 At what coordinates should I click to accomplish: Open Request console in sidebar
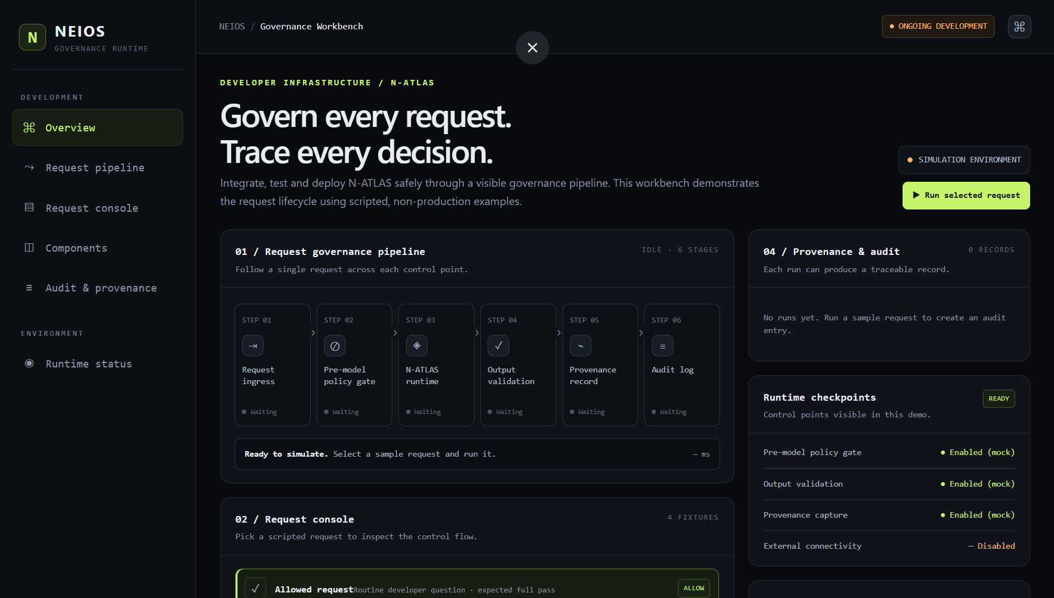coord(98,208)
